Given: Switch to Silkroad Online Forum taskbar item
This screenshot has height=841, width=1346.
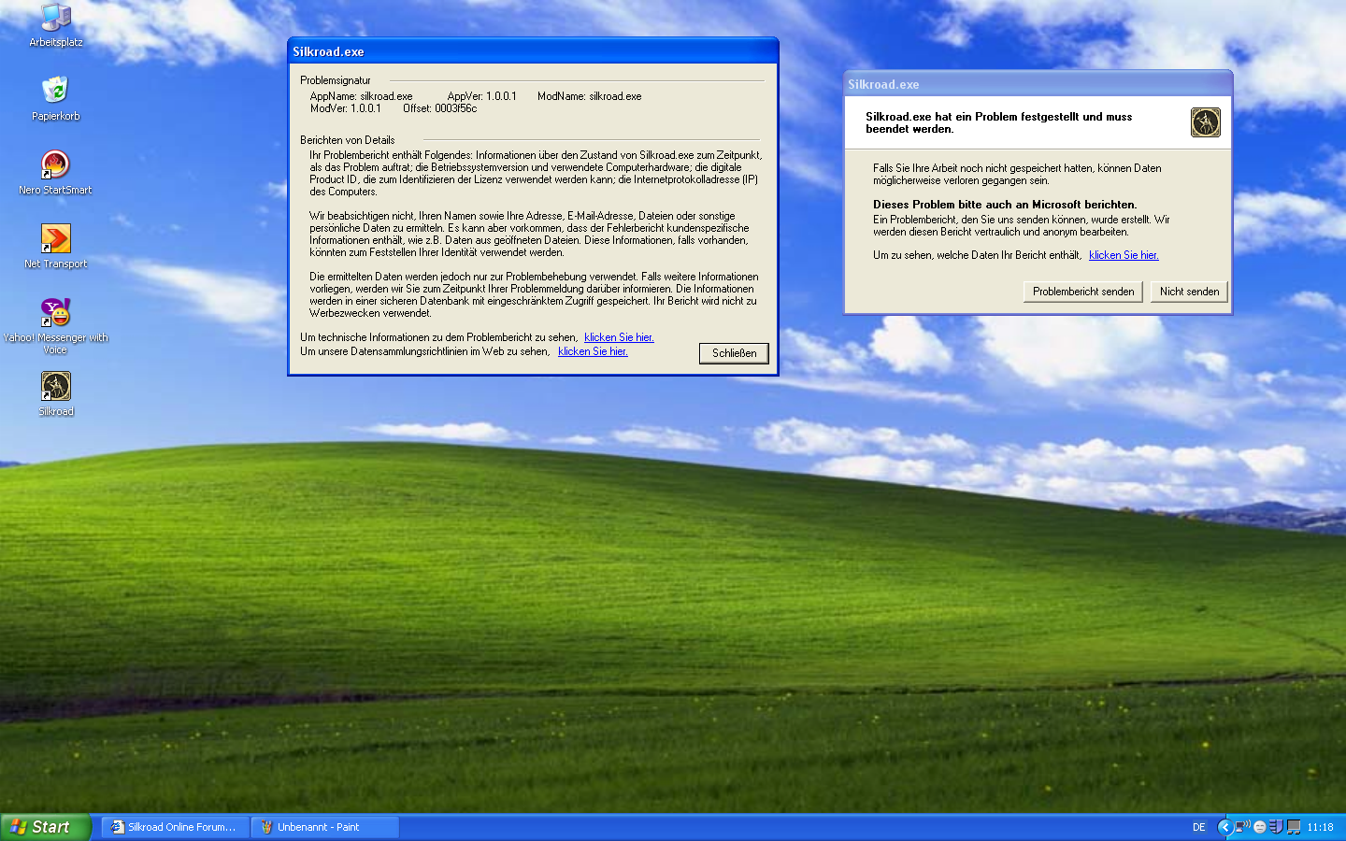Looking at the screenshot, I should [174, 827].
